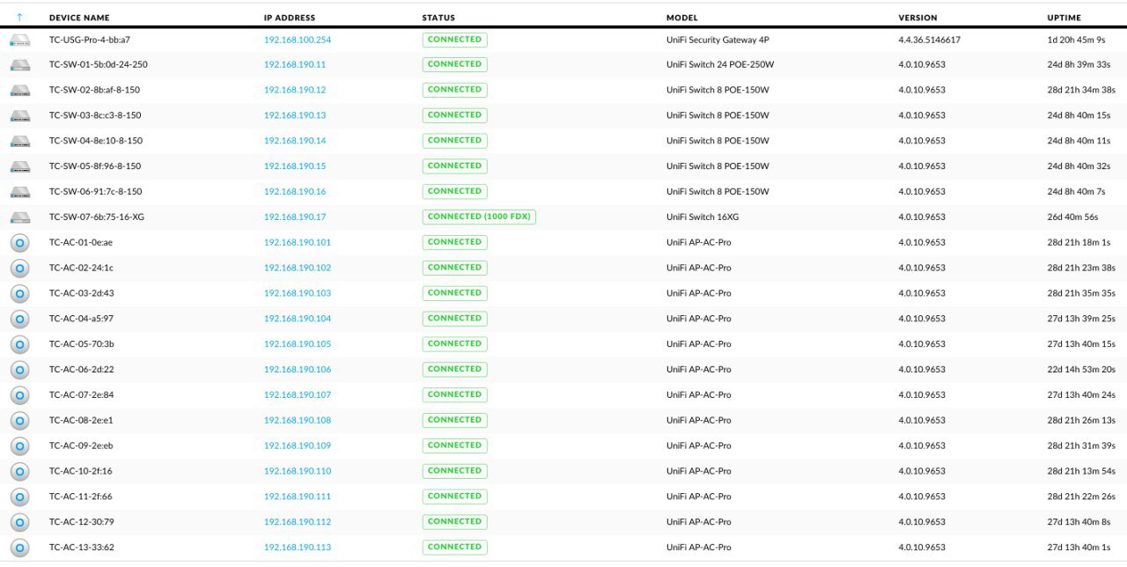Click access point icon for TC-AC-05-70:3b
1127x567 pixels.
[x=19, y=344]
